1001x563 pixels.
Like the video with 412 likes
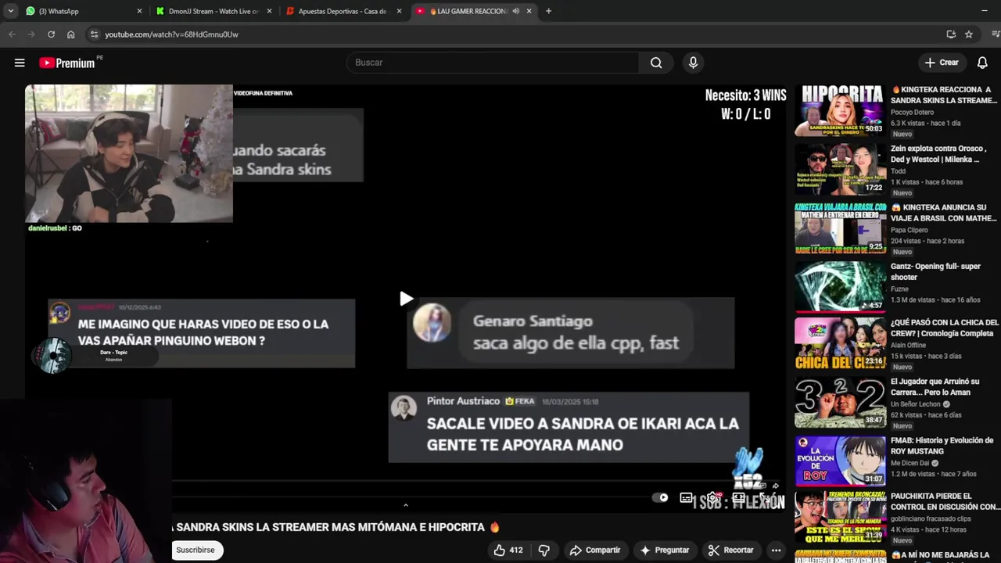508,550
